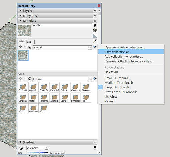Pick the Sample Paint eyedropper tool

point(95,41)
